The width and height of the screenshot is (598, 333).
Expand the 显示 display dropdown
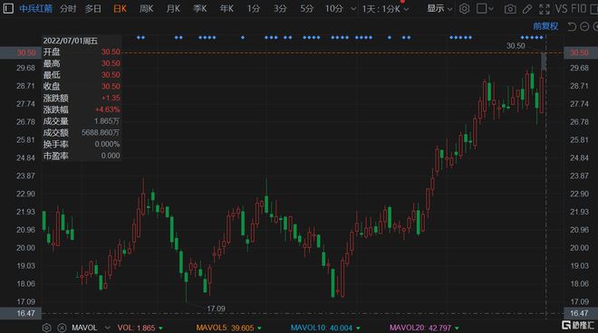(x=439, y=8)
